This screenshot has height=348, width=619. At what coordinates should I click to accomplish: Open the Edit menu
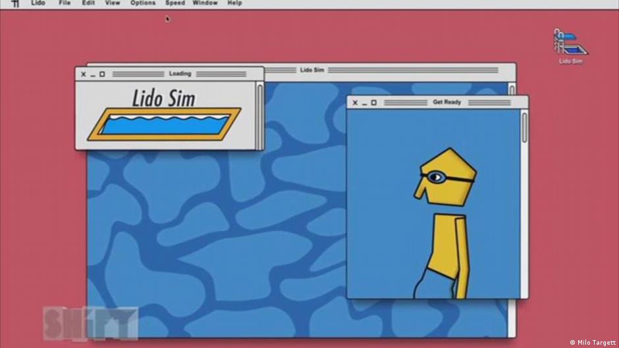88,3
